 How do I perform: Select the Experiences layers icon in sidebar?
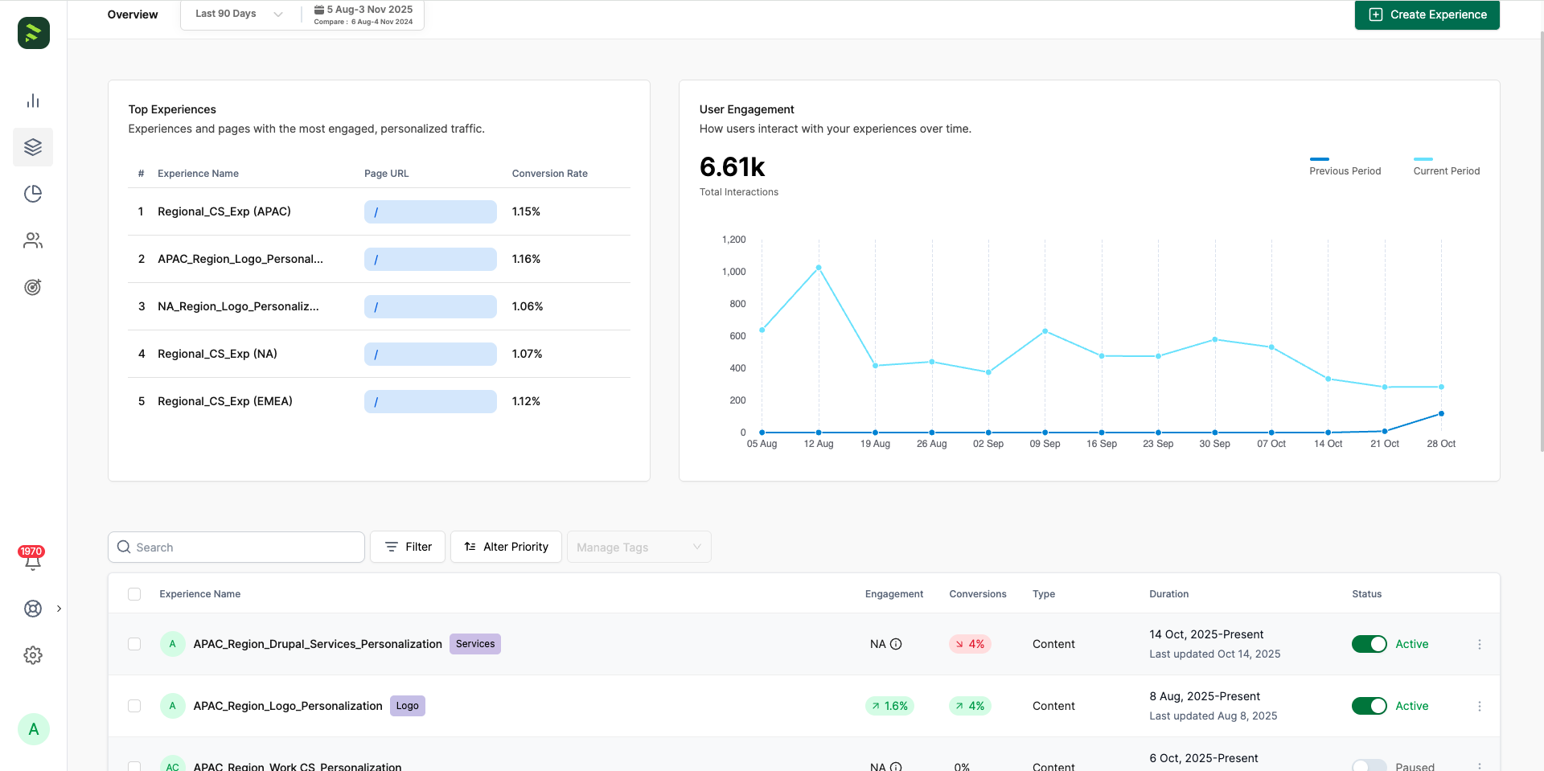tap(33, 147)
